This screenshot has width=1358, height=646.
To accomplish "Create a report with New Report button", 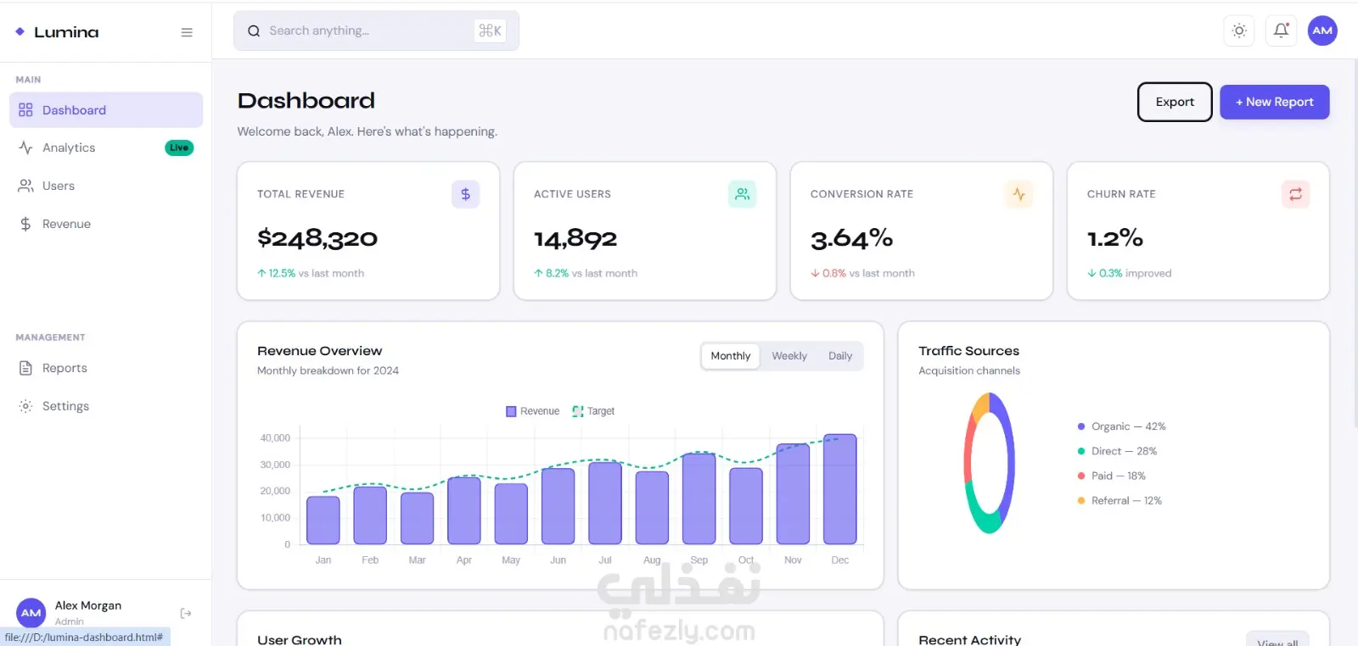I will tap(1275, 102).
